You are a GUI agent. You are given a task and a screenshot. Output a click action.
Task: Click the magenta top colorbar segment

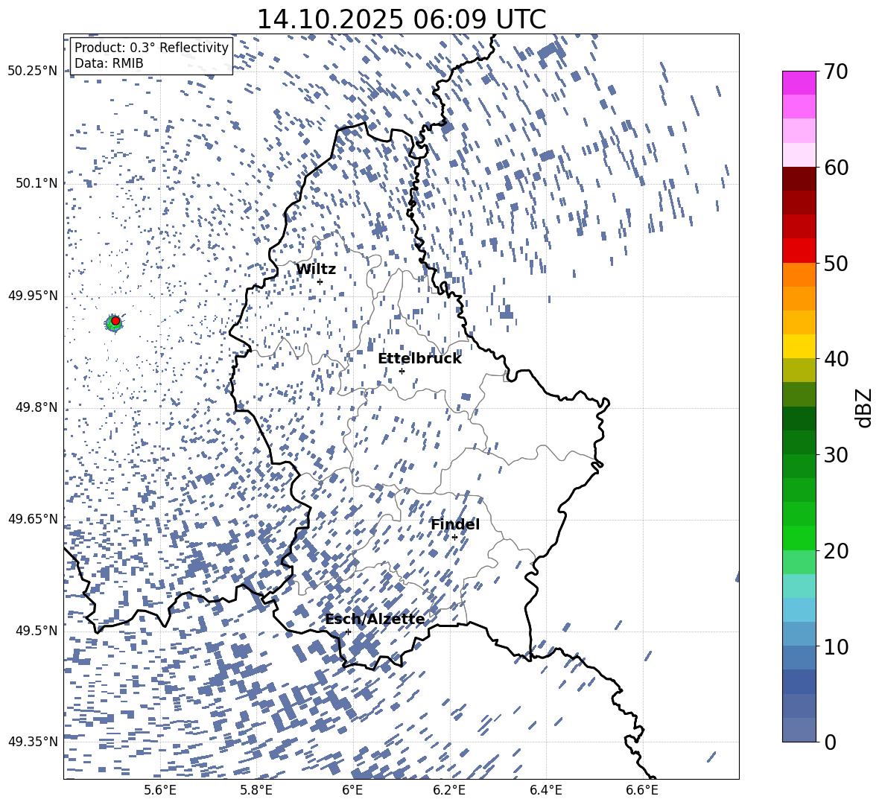799,83
